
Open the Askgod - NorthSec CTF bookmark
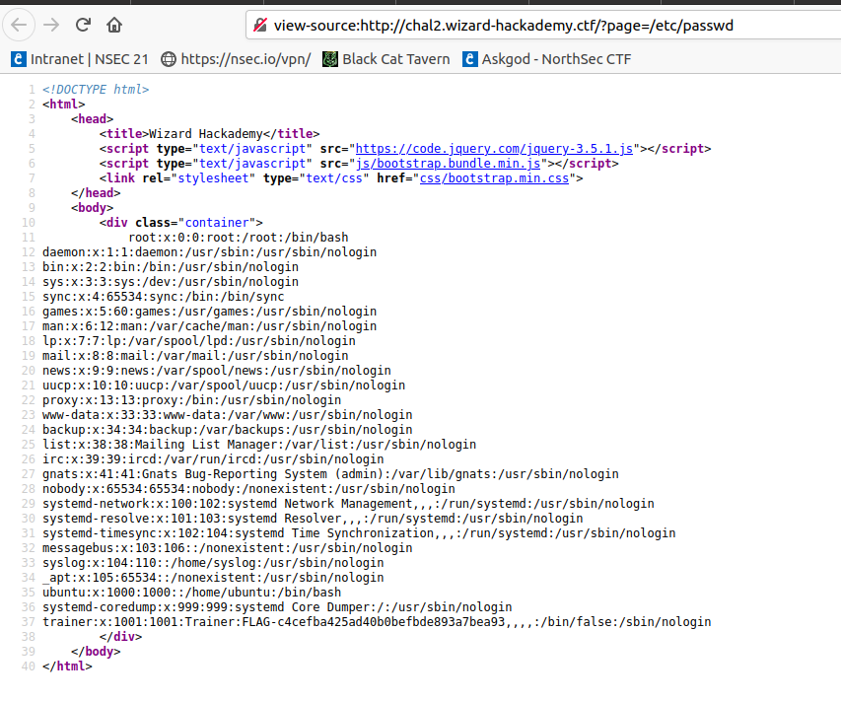coord(547,59)
